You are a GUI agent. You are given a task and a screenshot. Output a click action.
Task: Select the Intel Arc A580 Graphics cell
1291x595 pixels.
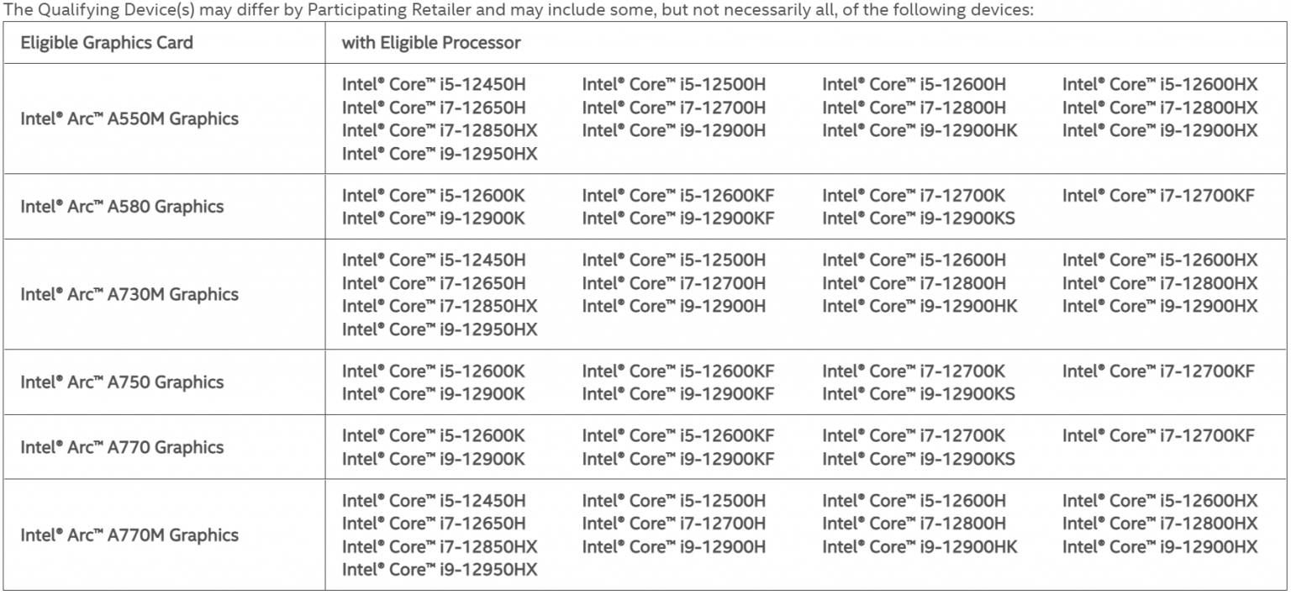[x=122, y=206]
